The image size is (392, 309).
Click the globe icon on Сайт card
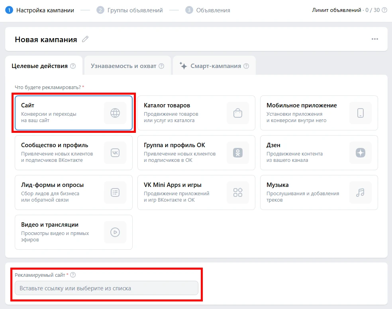pyautogui.click(x=115, y=113)
